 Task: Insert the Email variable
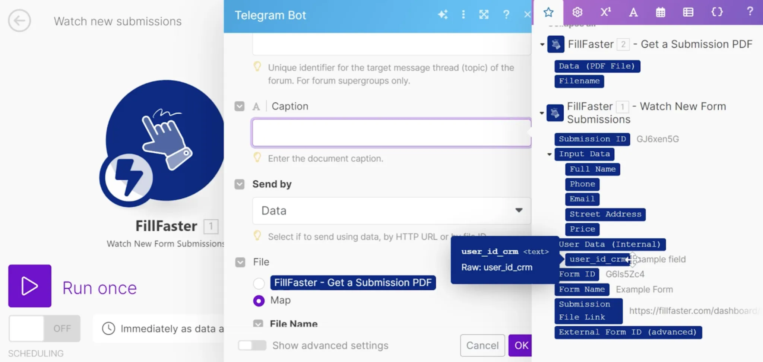(582, 199)
